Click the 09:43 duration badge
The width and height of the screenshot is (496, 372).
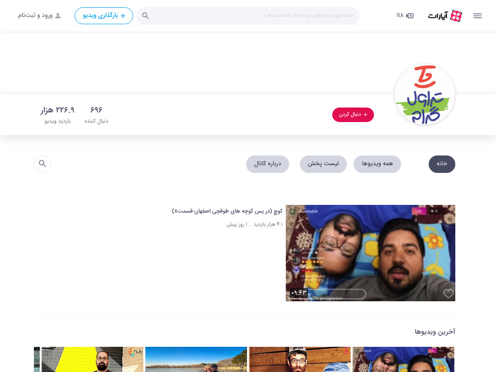[x=298, y=293]
